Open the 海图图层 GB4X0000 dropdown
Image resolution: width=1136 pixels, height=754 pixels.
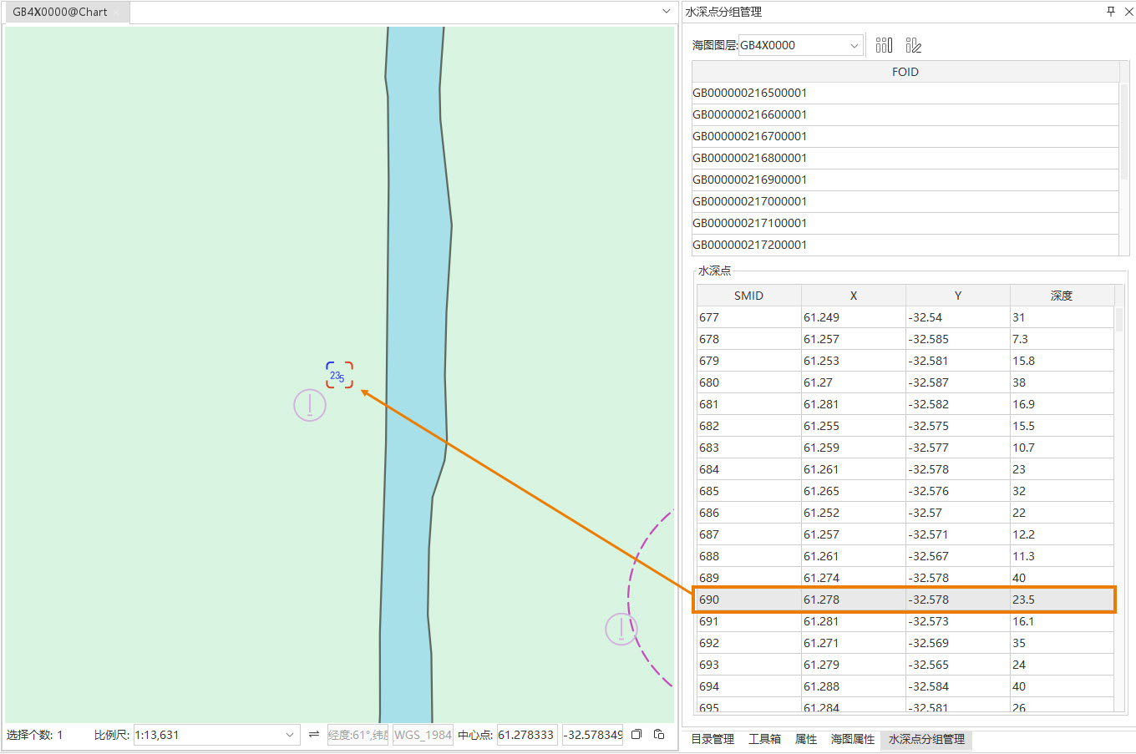(854, 46)
